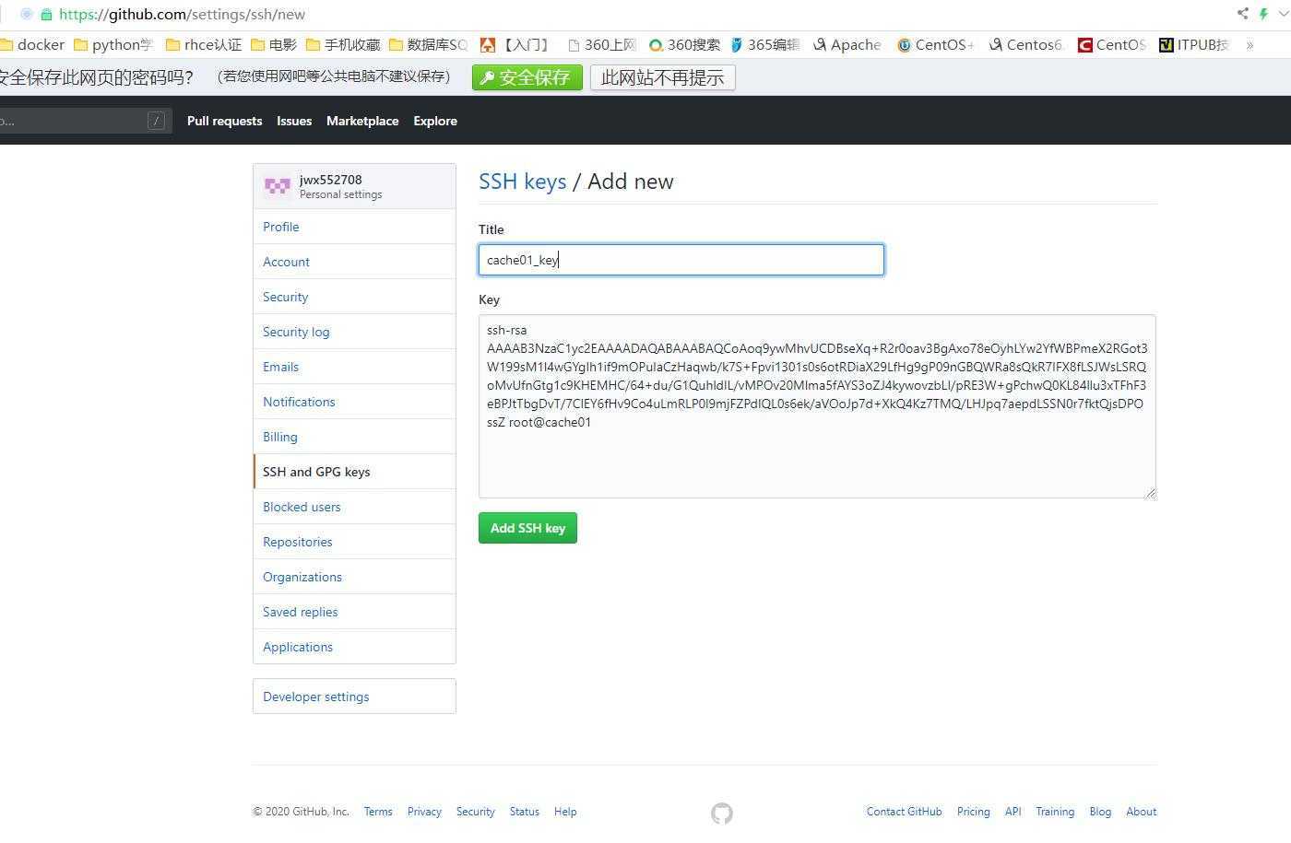1291x843 pixels.
Task: Open Marketplace in top navigation
Action: (x=362, y=121)
